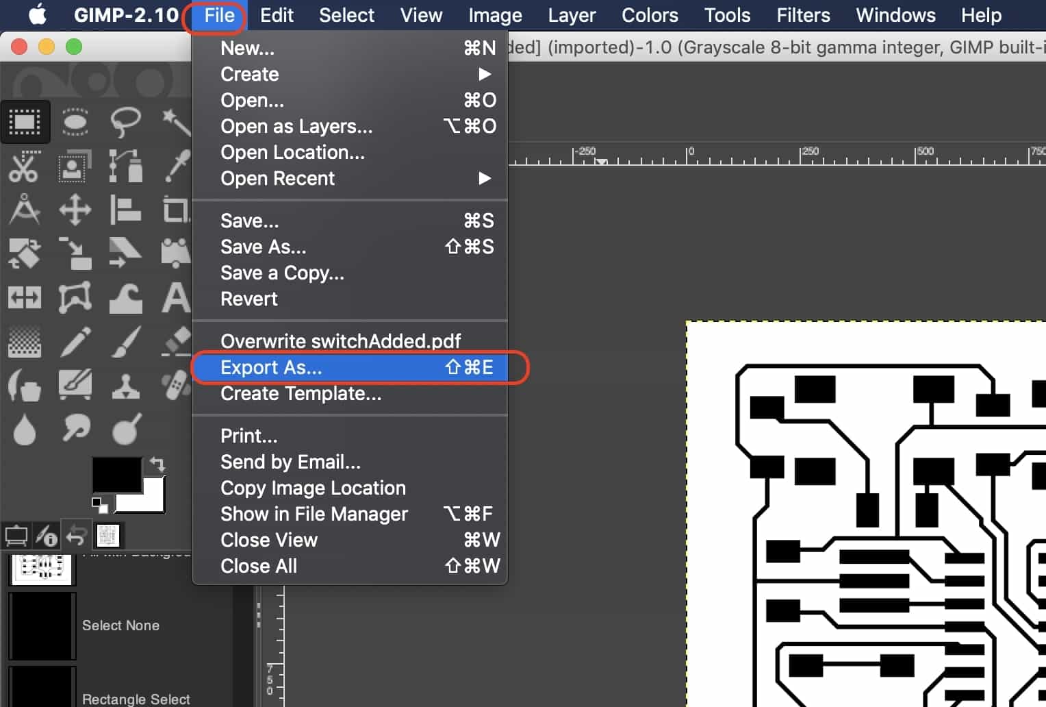Screen dimensions: 1046x707
Task: Select the Ellipse Select tool
Action: [x=75, y=122]
